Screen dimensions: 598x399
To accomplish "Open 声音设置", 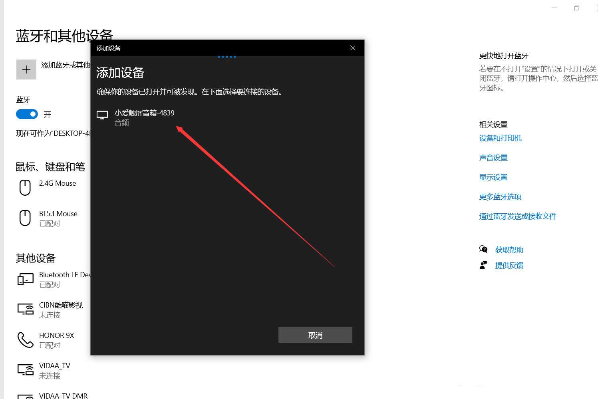I will (493, 157).
